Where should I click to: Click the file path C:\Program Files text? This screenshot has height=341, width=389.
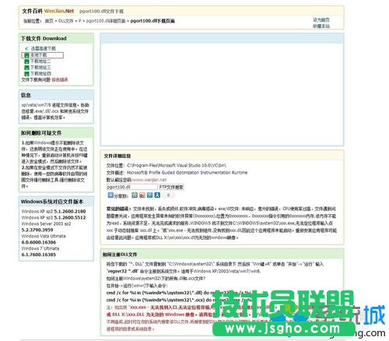click(177, 165)
